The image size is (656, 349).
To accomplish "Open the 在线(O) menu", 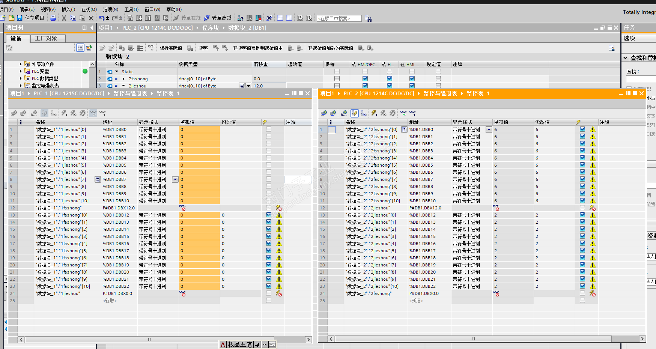I will point(89,9).
